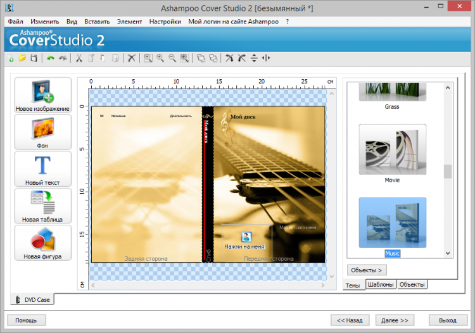Proceed with the Далее >> button
This screenshot has height=333, width=475.
click(395, 320)
